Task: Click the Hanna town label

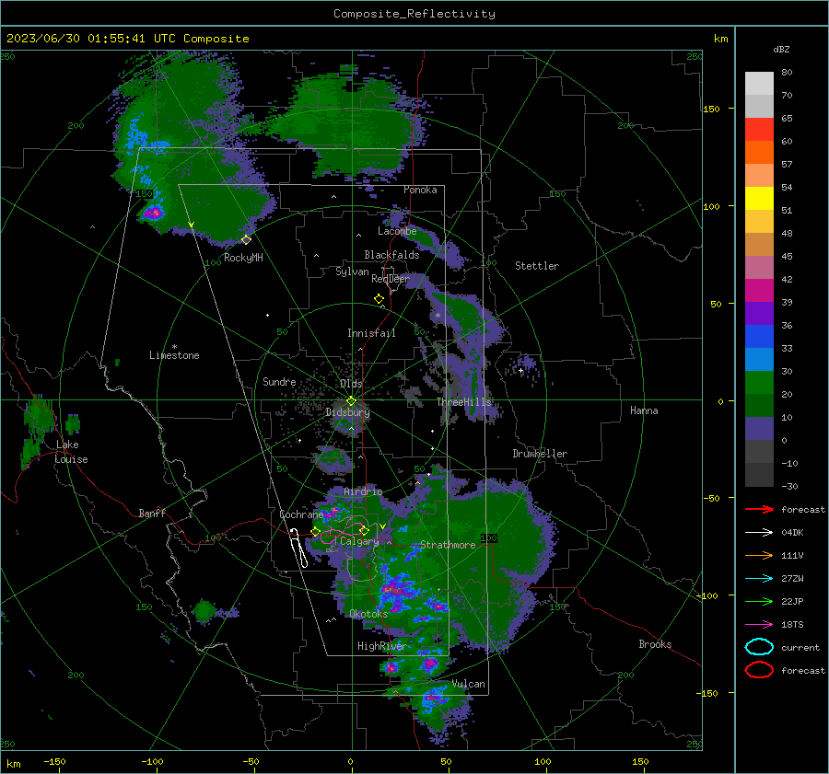Action: point(644,410)
